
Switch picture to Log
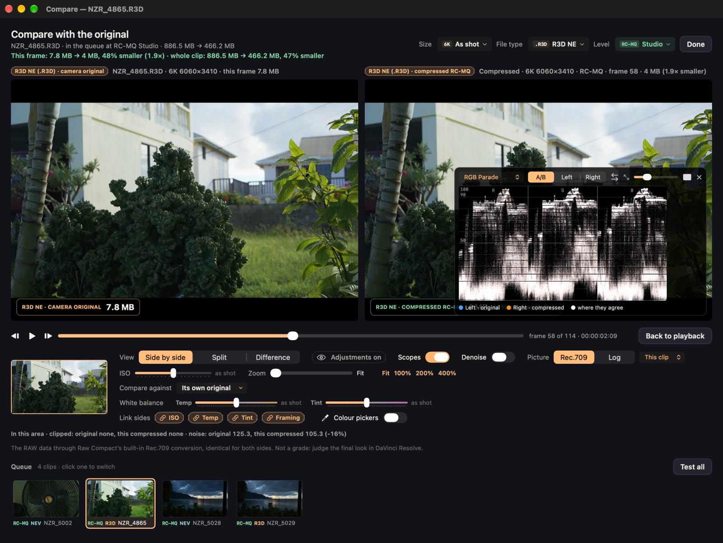tap(614, 357)
